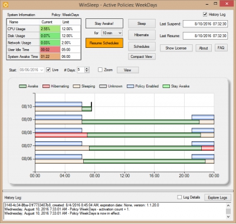Click log line 'Policy WeekDays is now in effect'

[63, 213]
